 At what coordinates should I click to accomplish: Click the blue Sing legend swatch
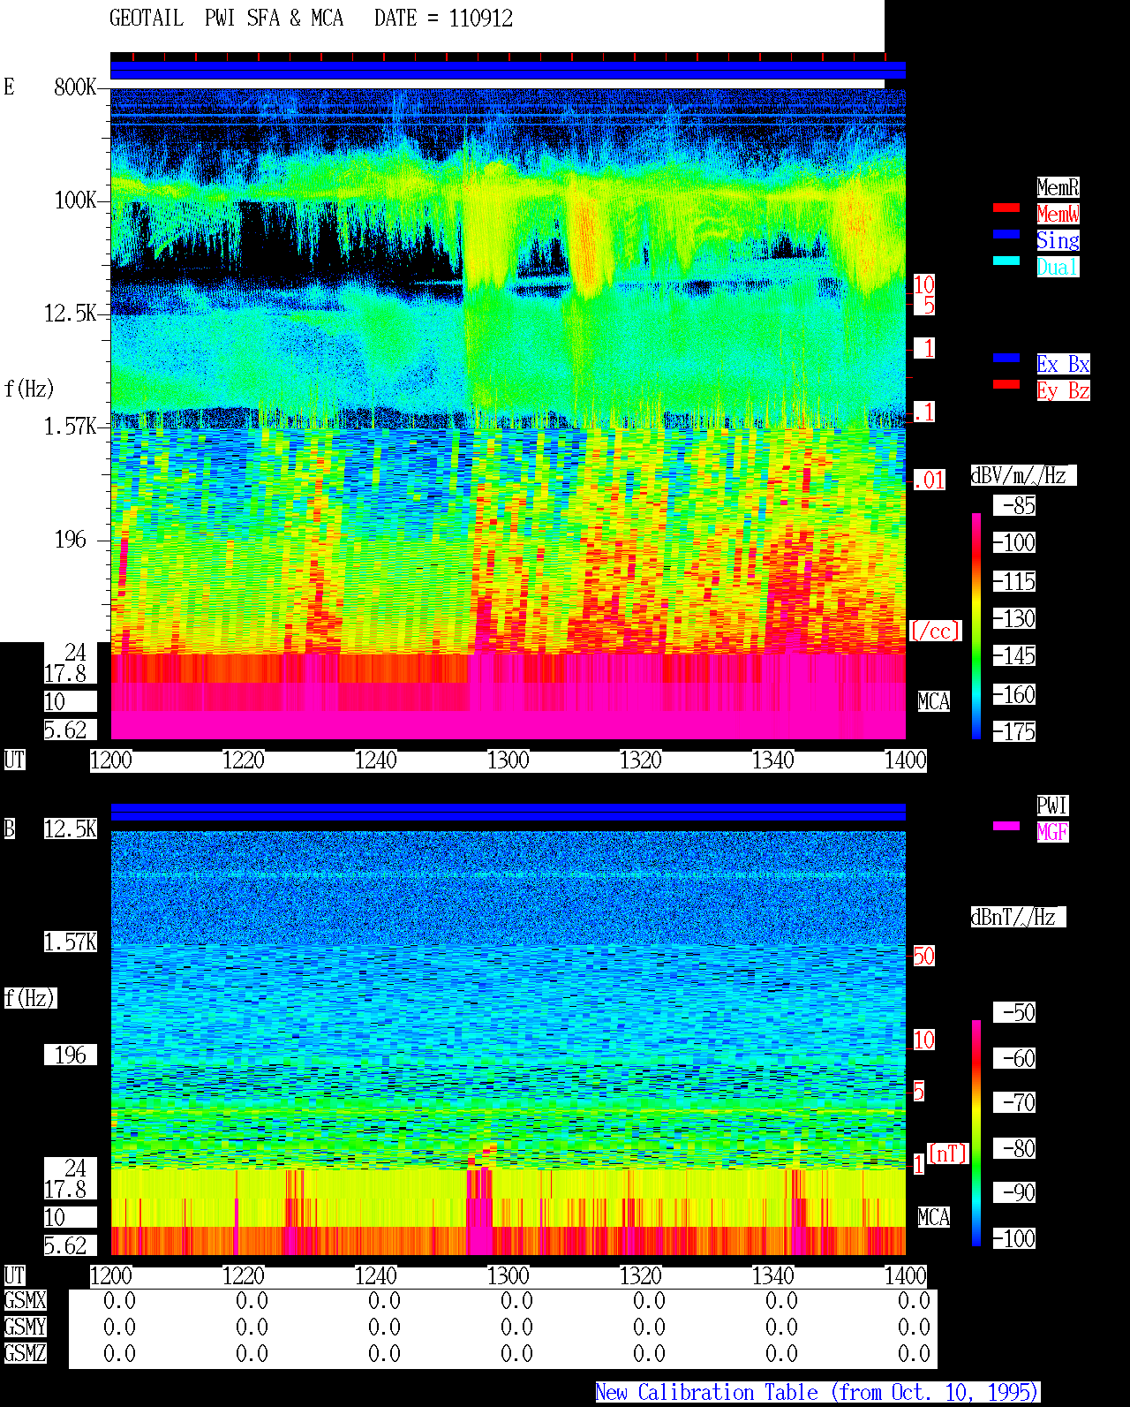1006,234
